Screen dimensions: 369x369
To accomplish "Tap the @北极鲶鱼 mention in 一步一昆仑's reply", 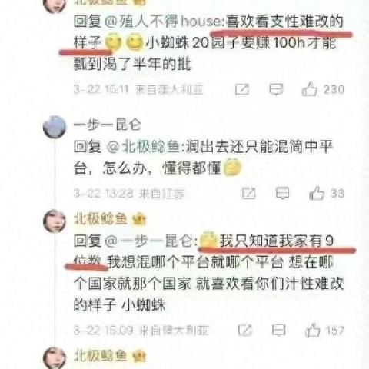I will point(144,147).
